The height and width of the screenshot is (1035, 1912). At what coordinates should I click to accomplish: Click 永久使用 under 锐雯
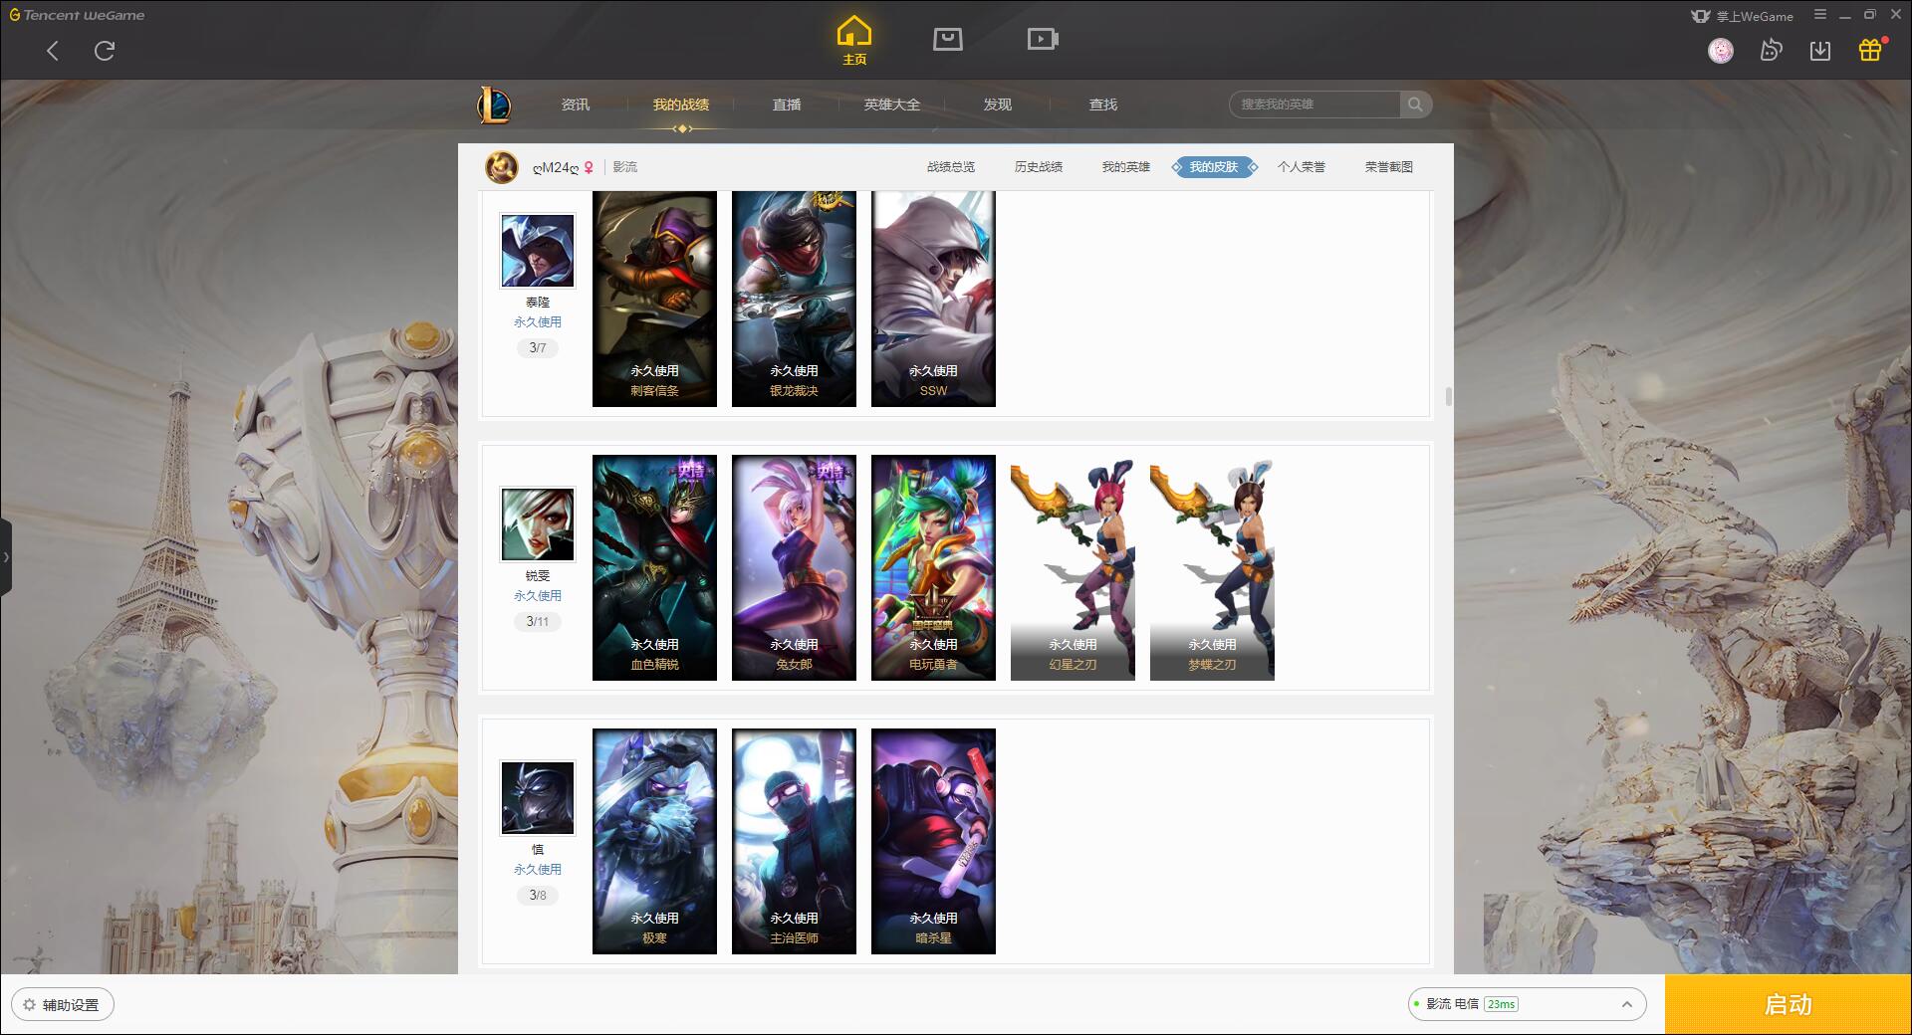pos(538,596)
